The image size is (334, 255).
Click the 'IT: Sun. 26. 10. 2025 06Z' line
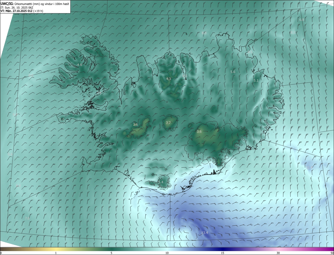click(16, 8)
